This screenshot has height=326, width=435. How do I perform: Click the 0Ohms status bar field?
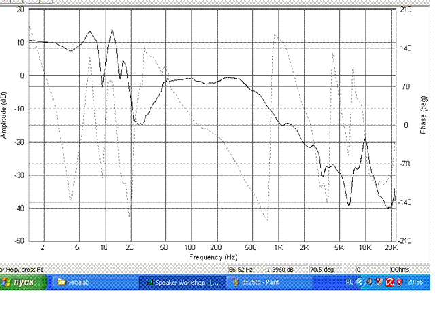tap(409, 270)
